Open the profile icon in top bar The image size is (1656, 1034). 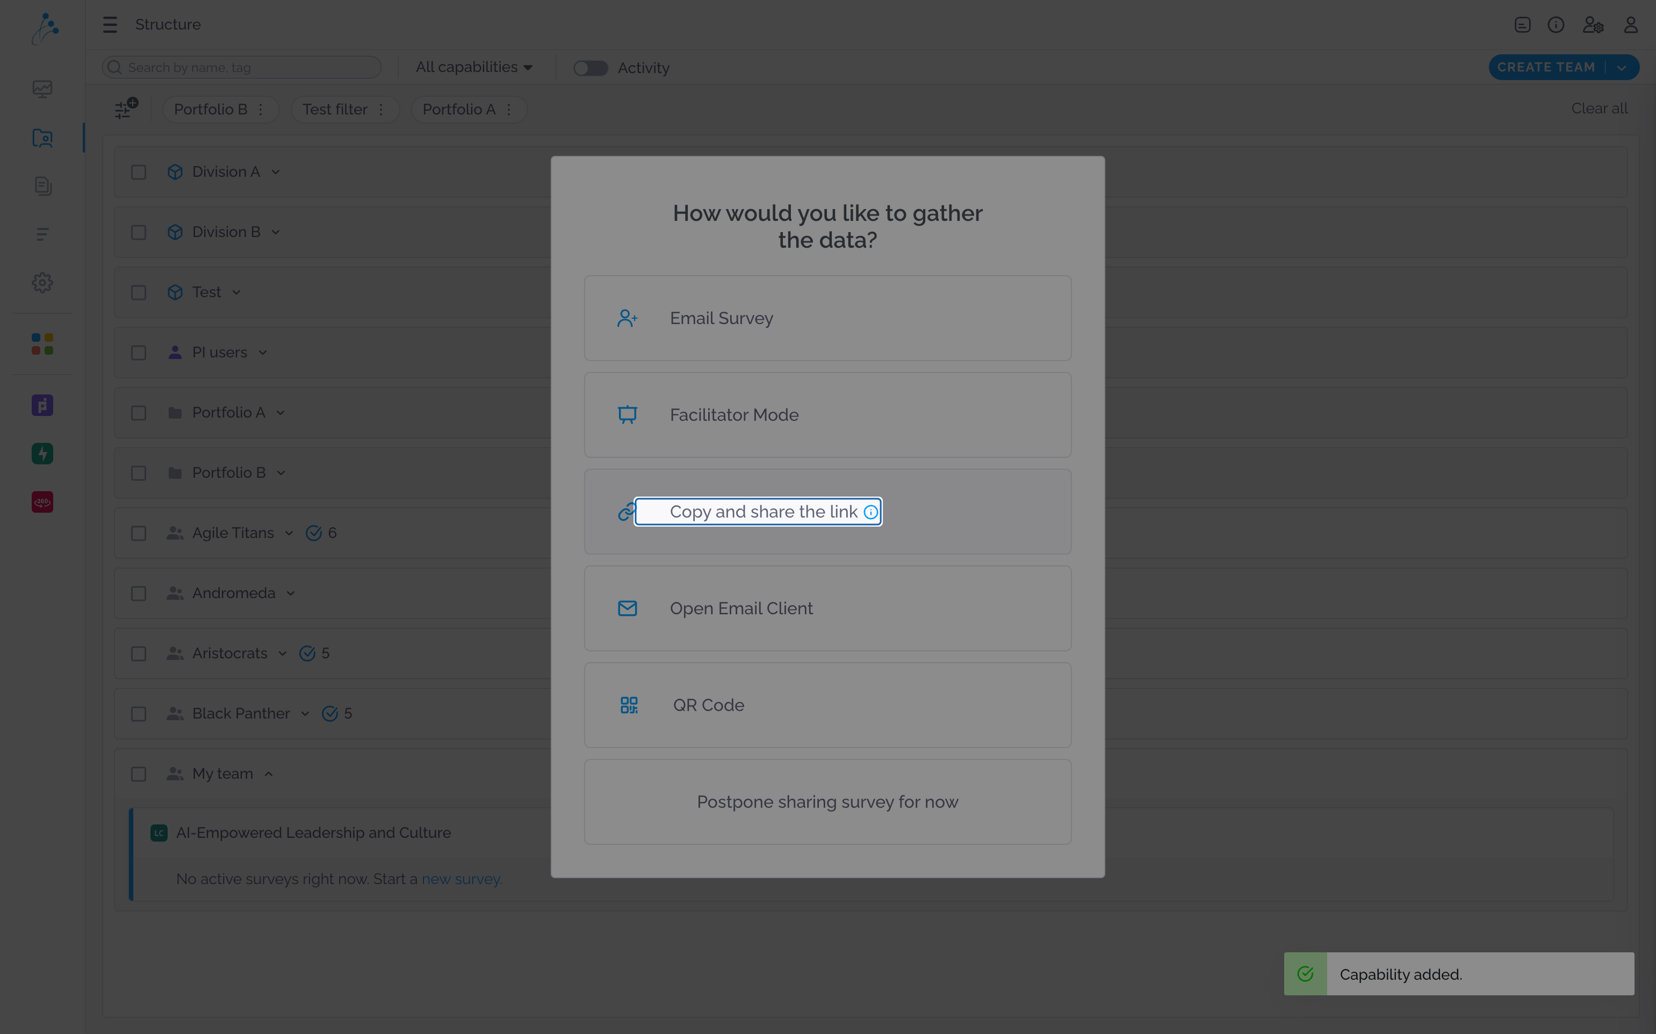(x=1631, y=25)
